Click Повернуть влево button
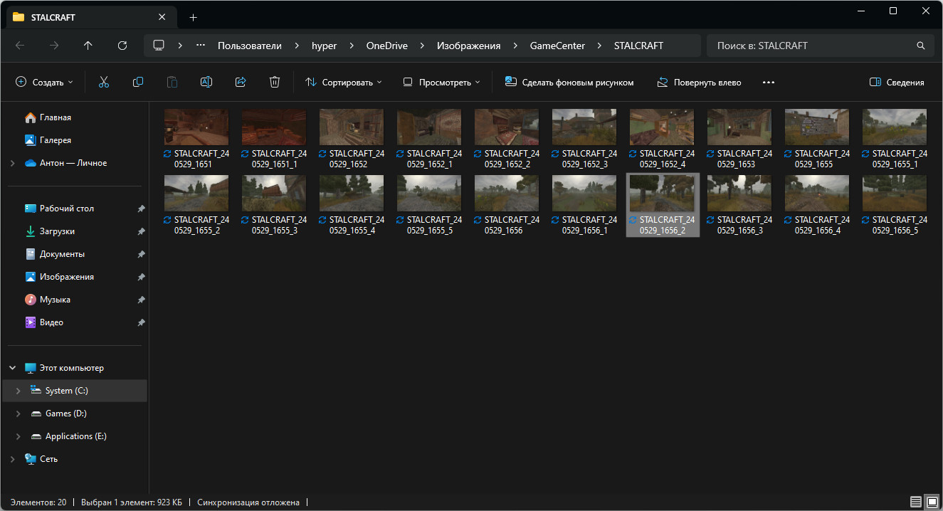This screenshot has height=511, width=943. (x=699, y=83)
